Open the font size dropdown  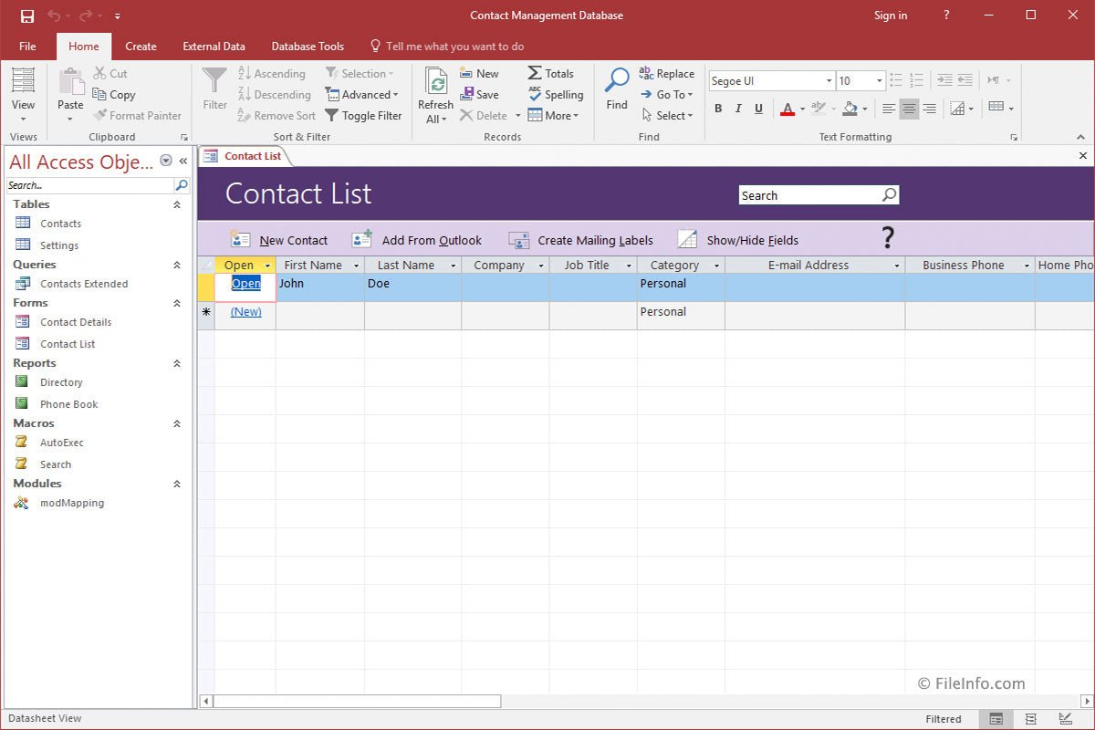tap(880, 80)
